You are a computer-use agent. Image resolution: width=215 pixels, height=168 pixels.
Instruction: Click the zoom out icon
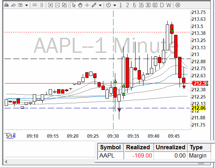click(57, 5)
